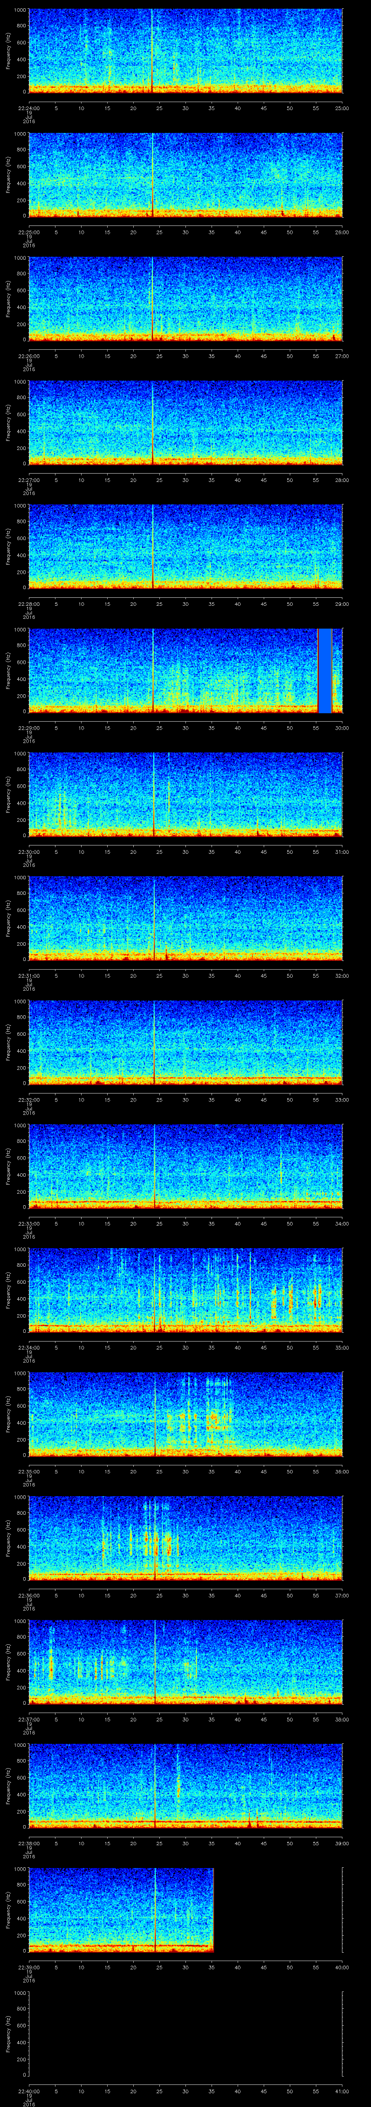Image resolution: width=371 pixels, height=2107 pixels.
Task: Click the bright burst near 4 seconds in 22:37:00 panel
Action: (x=51, y=1660)
